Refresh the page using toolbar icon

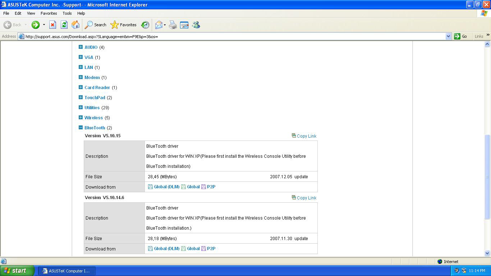64,25
